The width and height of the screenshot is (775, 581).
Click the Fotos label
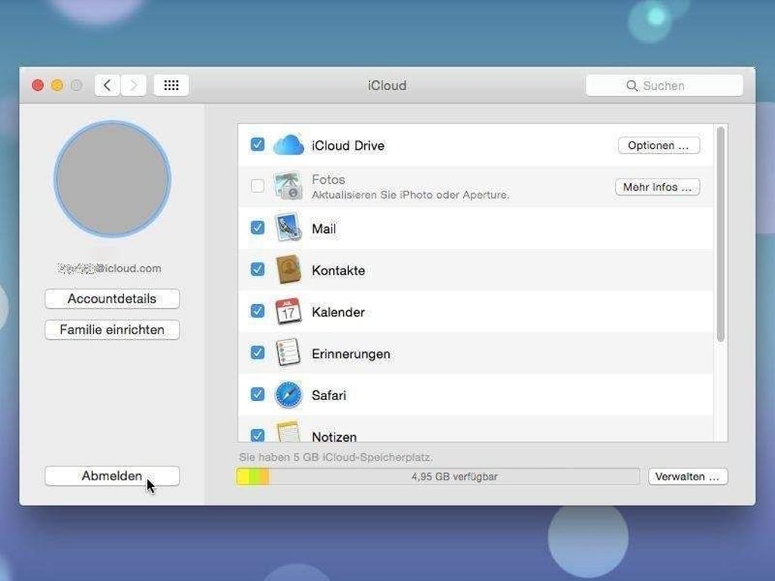(328, 179)
